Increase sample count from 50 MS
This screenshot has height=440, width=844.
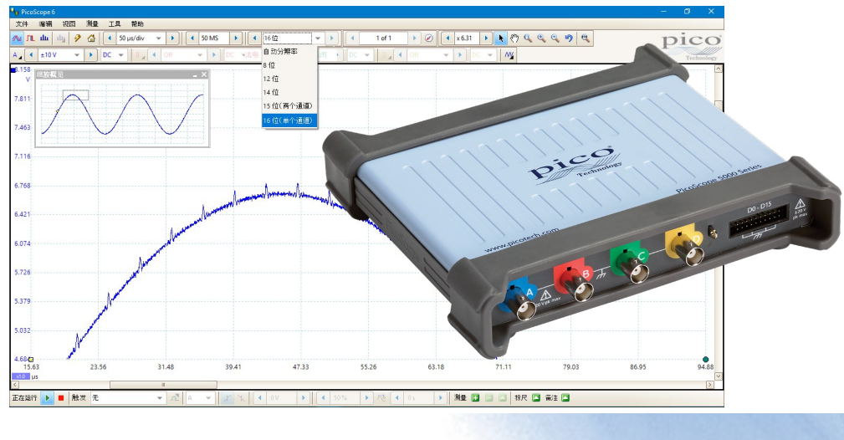pyautogui.click(x=236, y=38)
